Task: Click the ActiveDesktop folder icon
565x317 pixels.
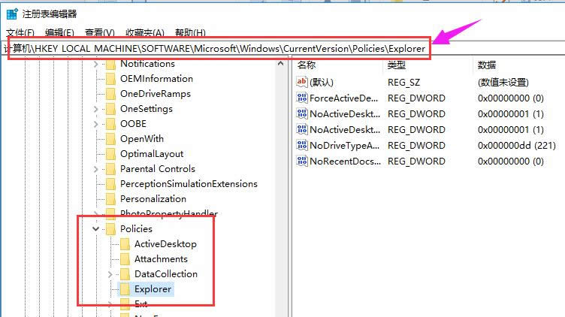Action: [125, 244]
